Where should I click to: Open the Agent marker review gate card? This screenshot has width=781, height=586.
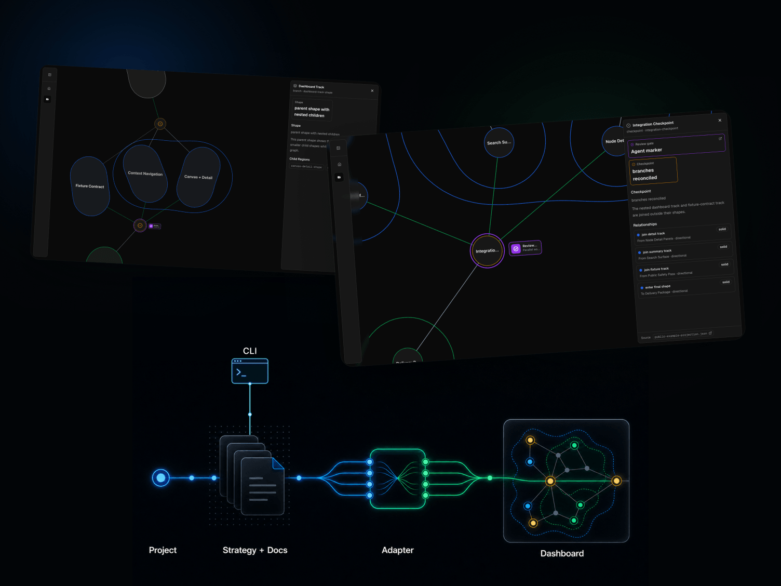[676, 145]
